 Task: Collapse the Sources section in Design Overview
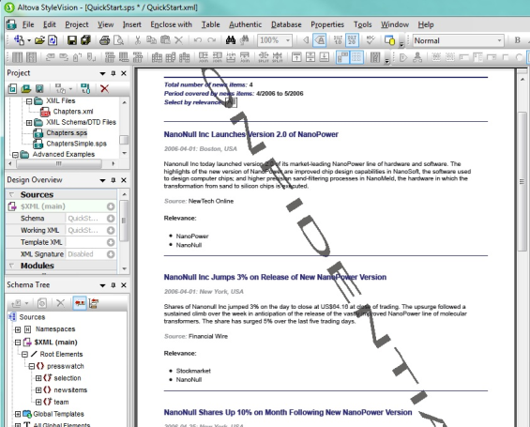pyautogui.click(x=12, y=195)
